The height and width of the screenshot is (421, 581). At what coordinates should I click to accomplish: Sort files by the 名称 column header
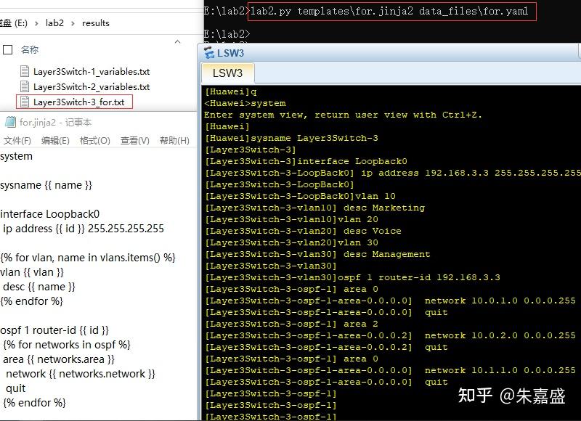tap(30, 49)
